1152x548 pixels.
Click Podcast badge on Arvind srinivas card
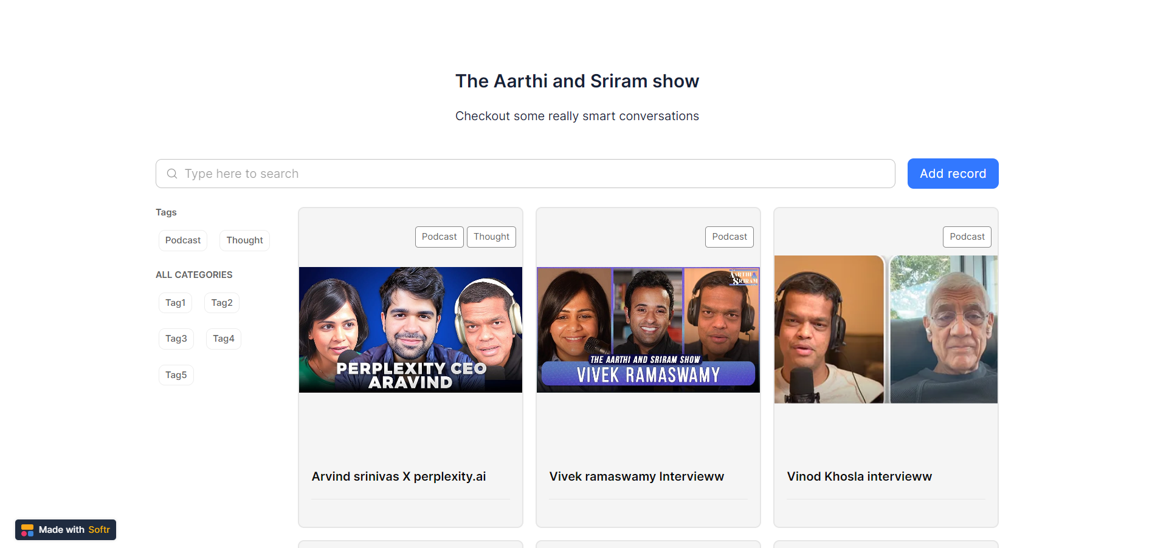[440, 237]
